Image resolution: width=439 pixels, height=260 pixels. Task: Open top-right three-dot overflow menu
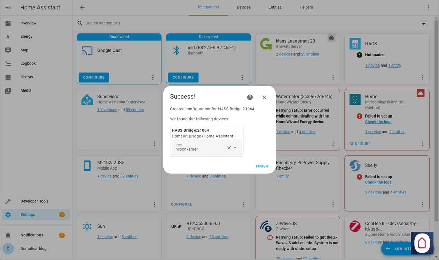(428, 7)
